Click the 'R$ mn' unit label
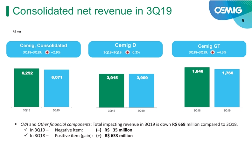Viewport: 252px width, 142px height. point(17,32)
